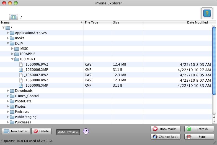217x145 pixels.
Task: Click the Photos folder icon
Action: [12, 107]
